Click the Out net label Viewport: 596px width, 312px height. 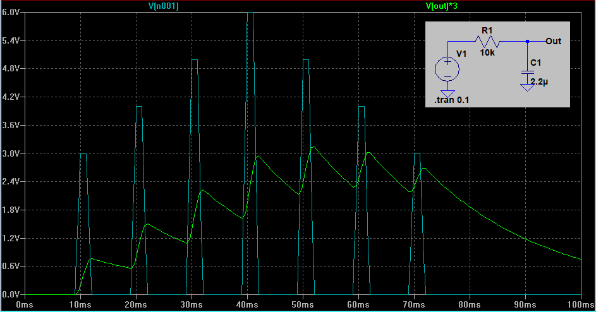point(553,41)
